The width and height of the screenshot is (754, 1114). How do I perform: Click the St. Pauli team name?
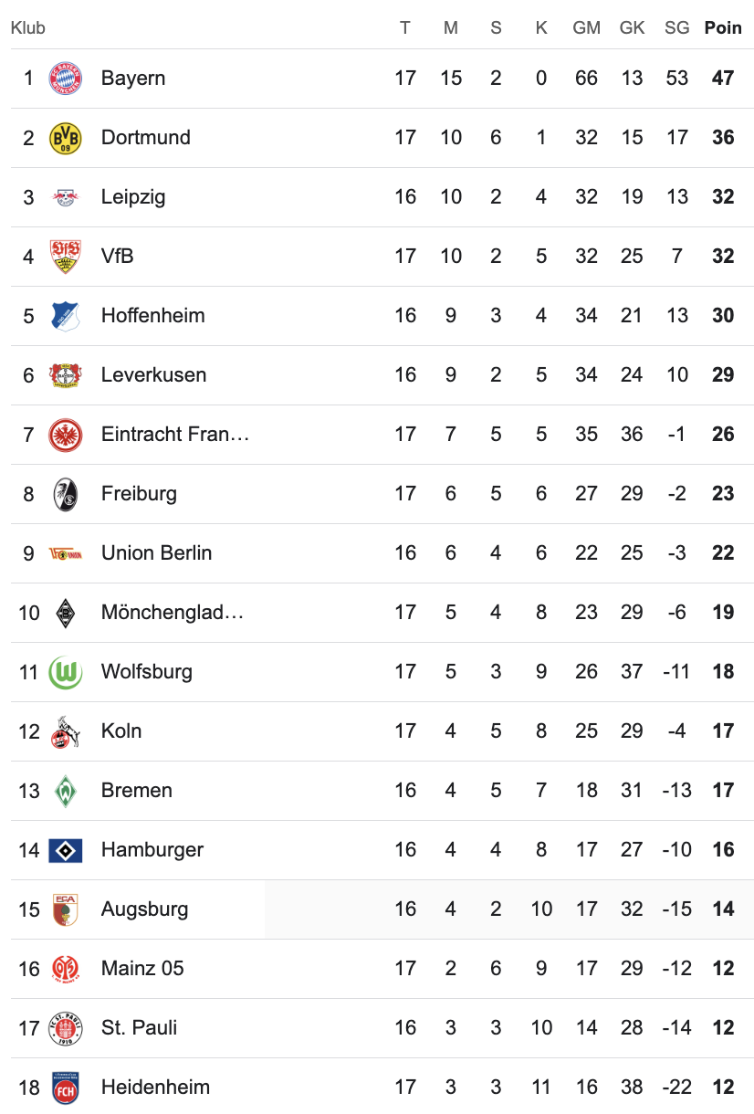(x=139, y=1028)
